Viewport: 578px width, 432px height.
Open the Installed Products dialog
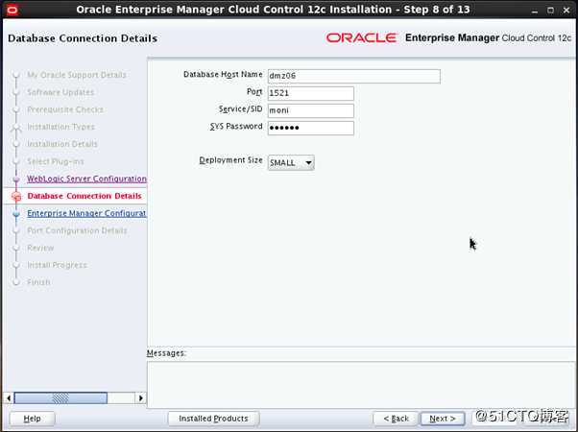pos(213,419)
